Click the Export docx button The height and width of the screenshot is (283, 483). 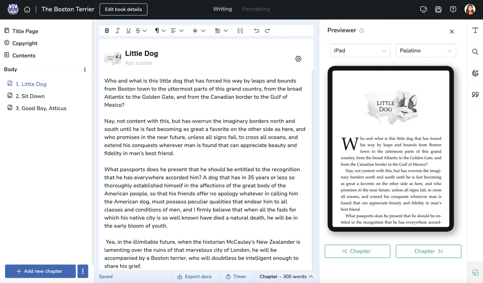click(195, 276)
